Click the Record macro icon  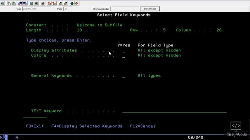click(49, 3)
